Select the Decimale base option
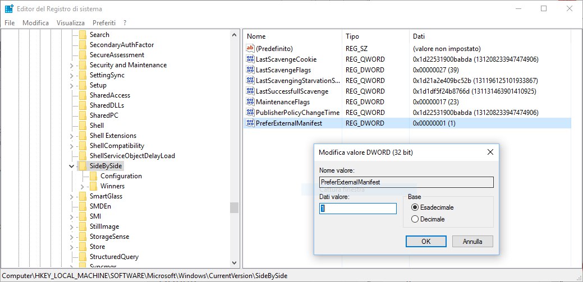 click(x=415, y=219)
